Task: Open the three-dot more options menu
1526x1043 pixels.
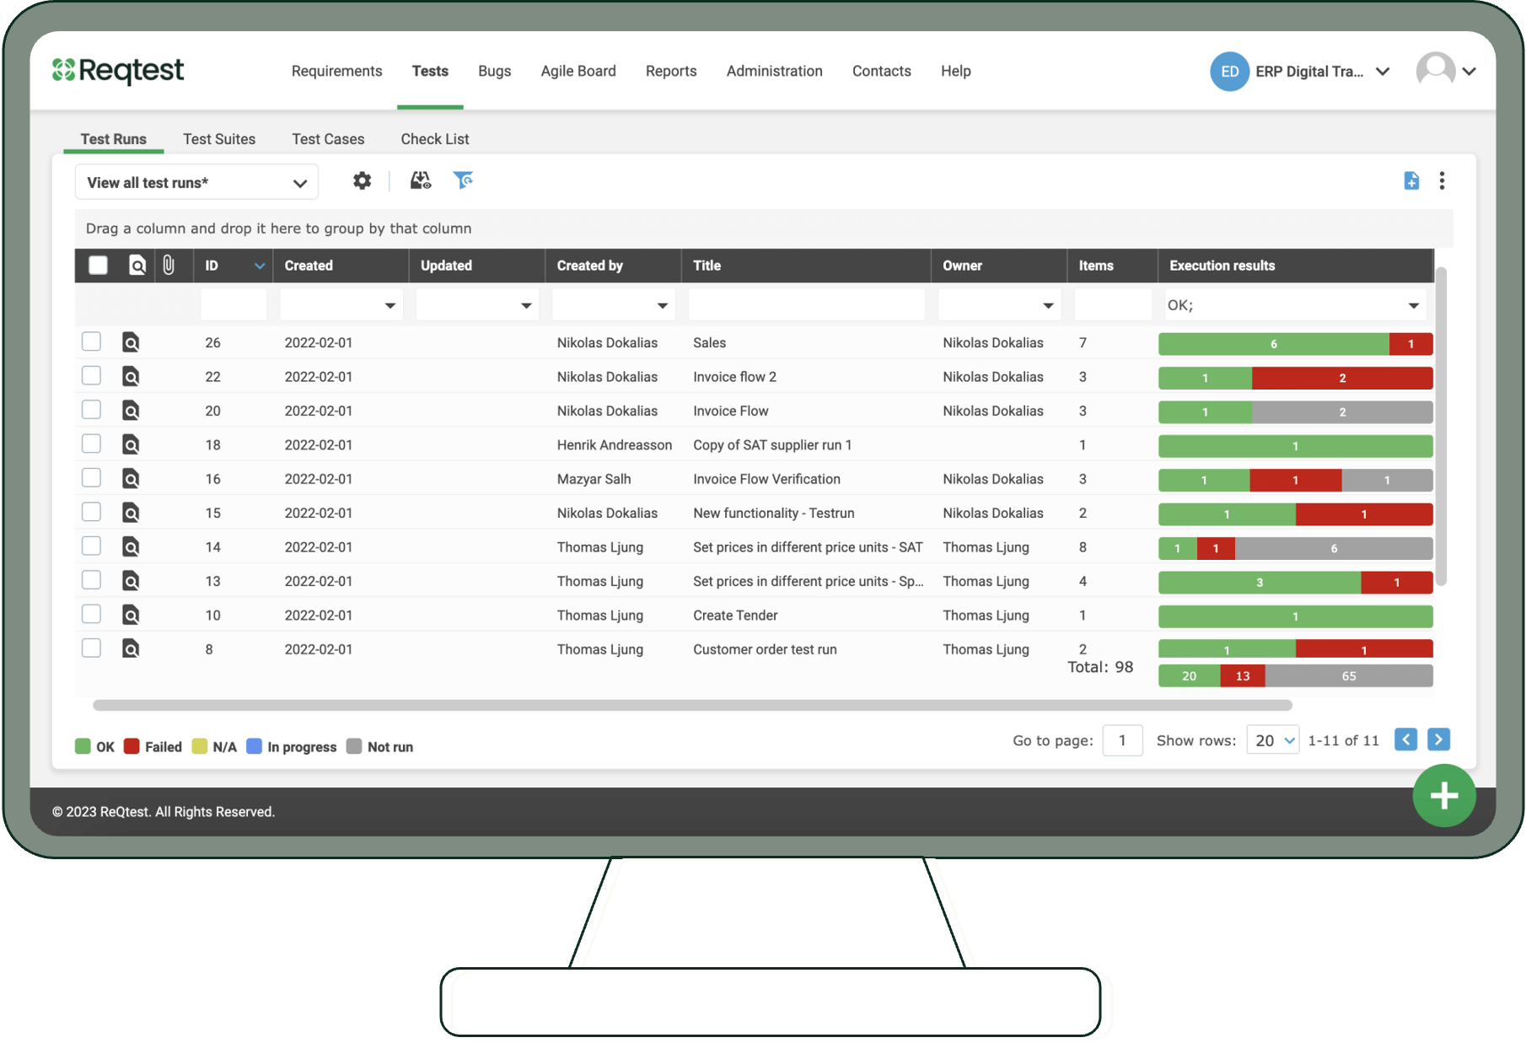Action: (1442, 180)
